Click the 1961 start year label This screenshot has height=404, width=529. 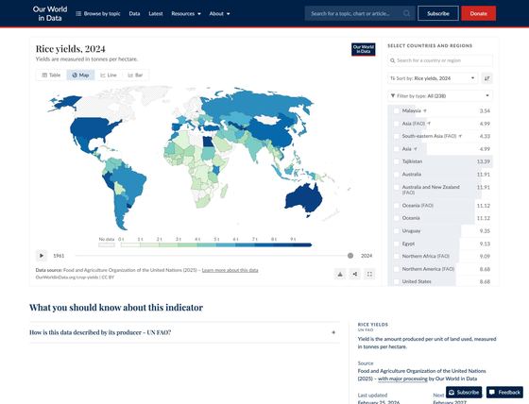click(x=59, y=256)
